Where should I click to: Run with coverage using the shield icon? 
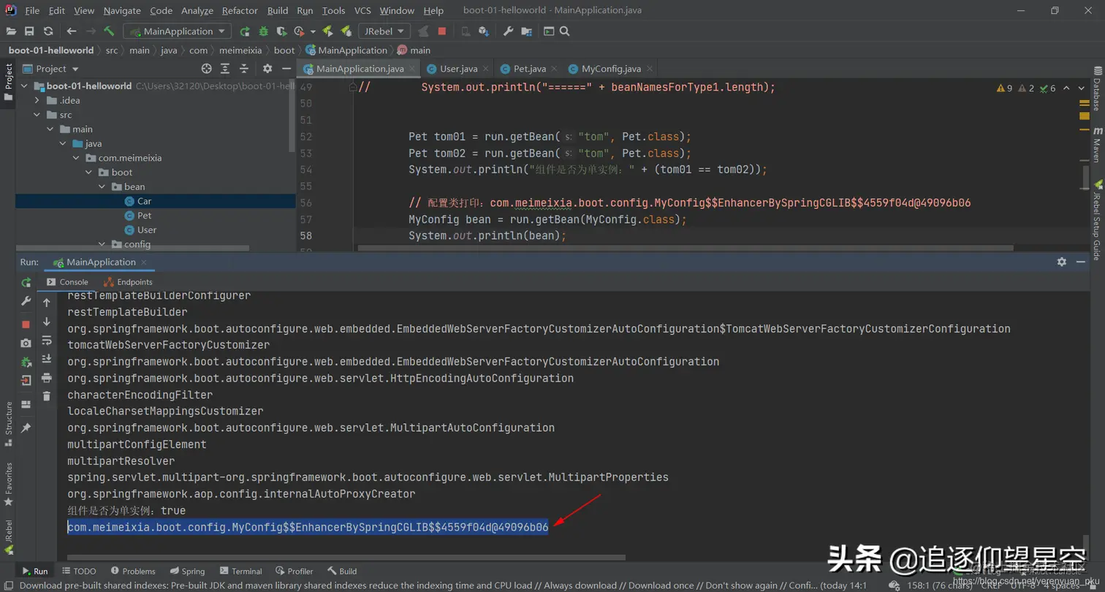[281, 31]
